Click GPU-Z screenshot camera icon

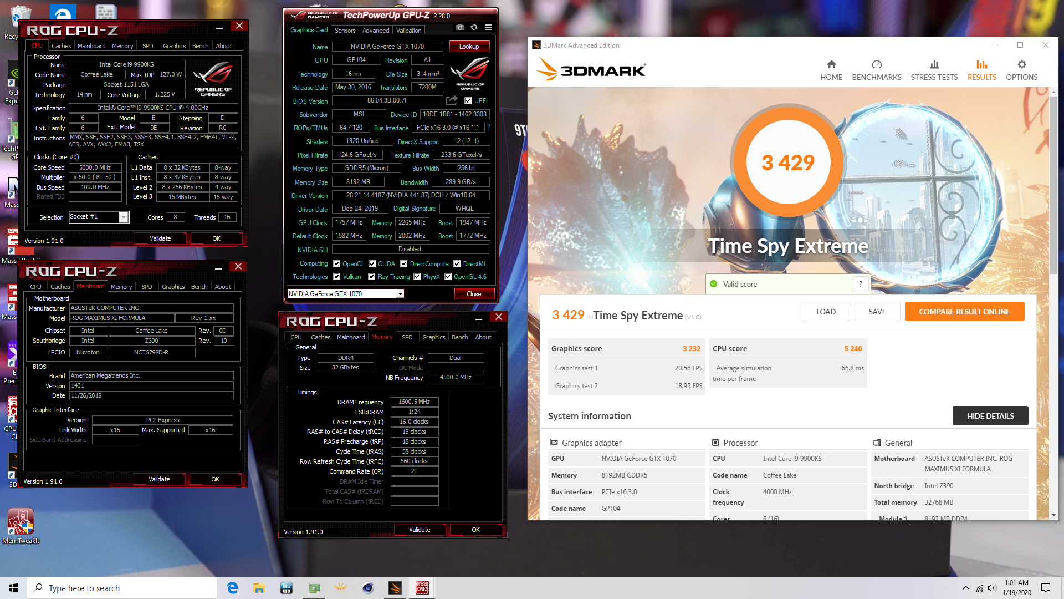459,27
